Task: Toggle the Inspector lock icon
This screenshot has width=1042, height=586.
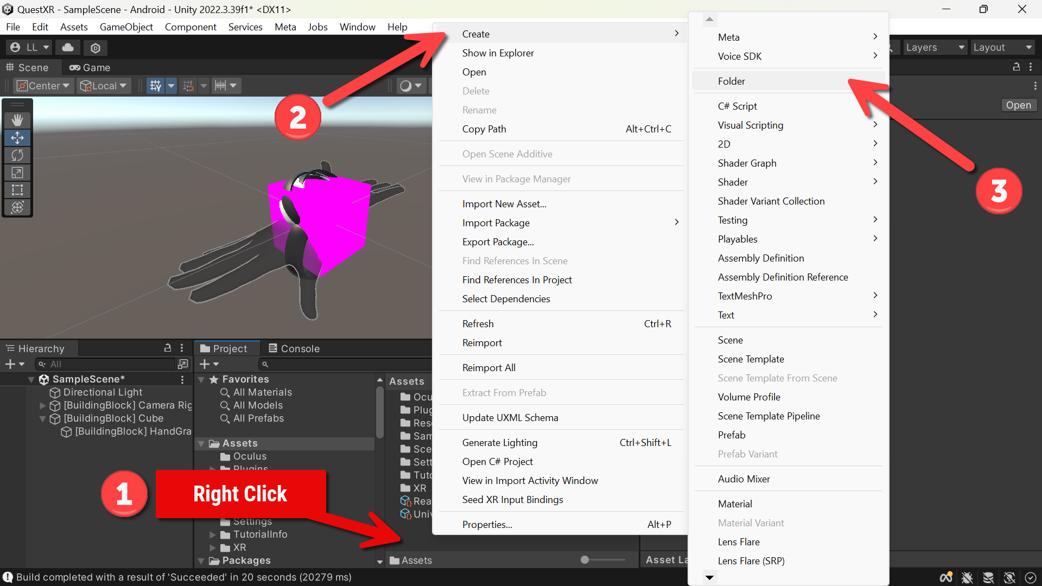Action: click(1016, 67)
